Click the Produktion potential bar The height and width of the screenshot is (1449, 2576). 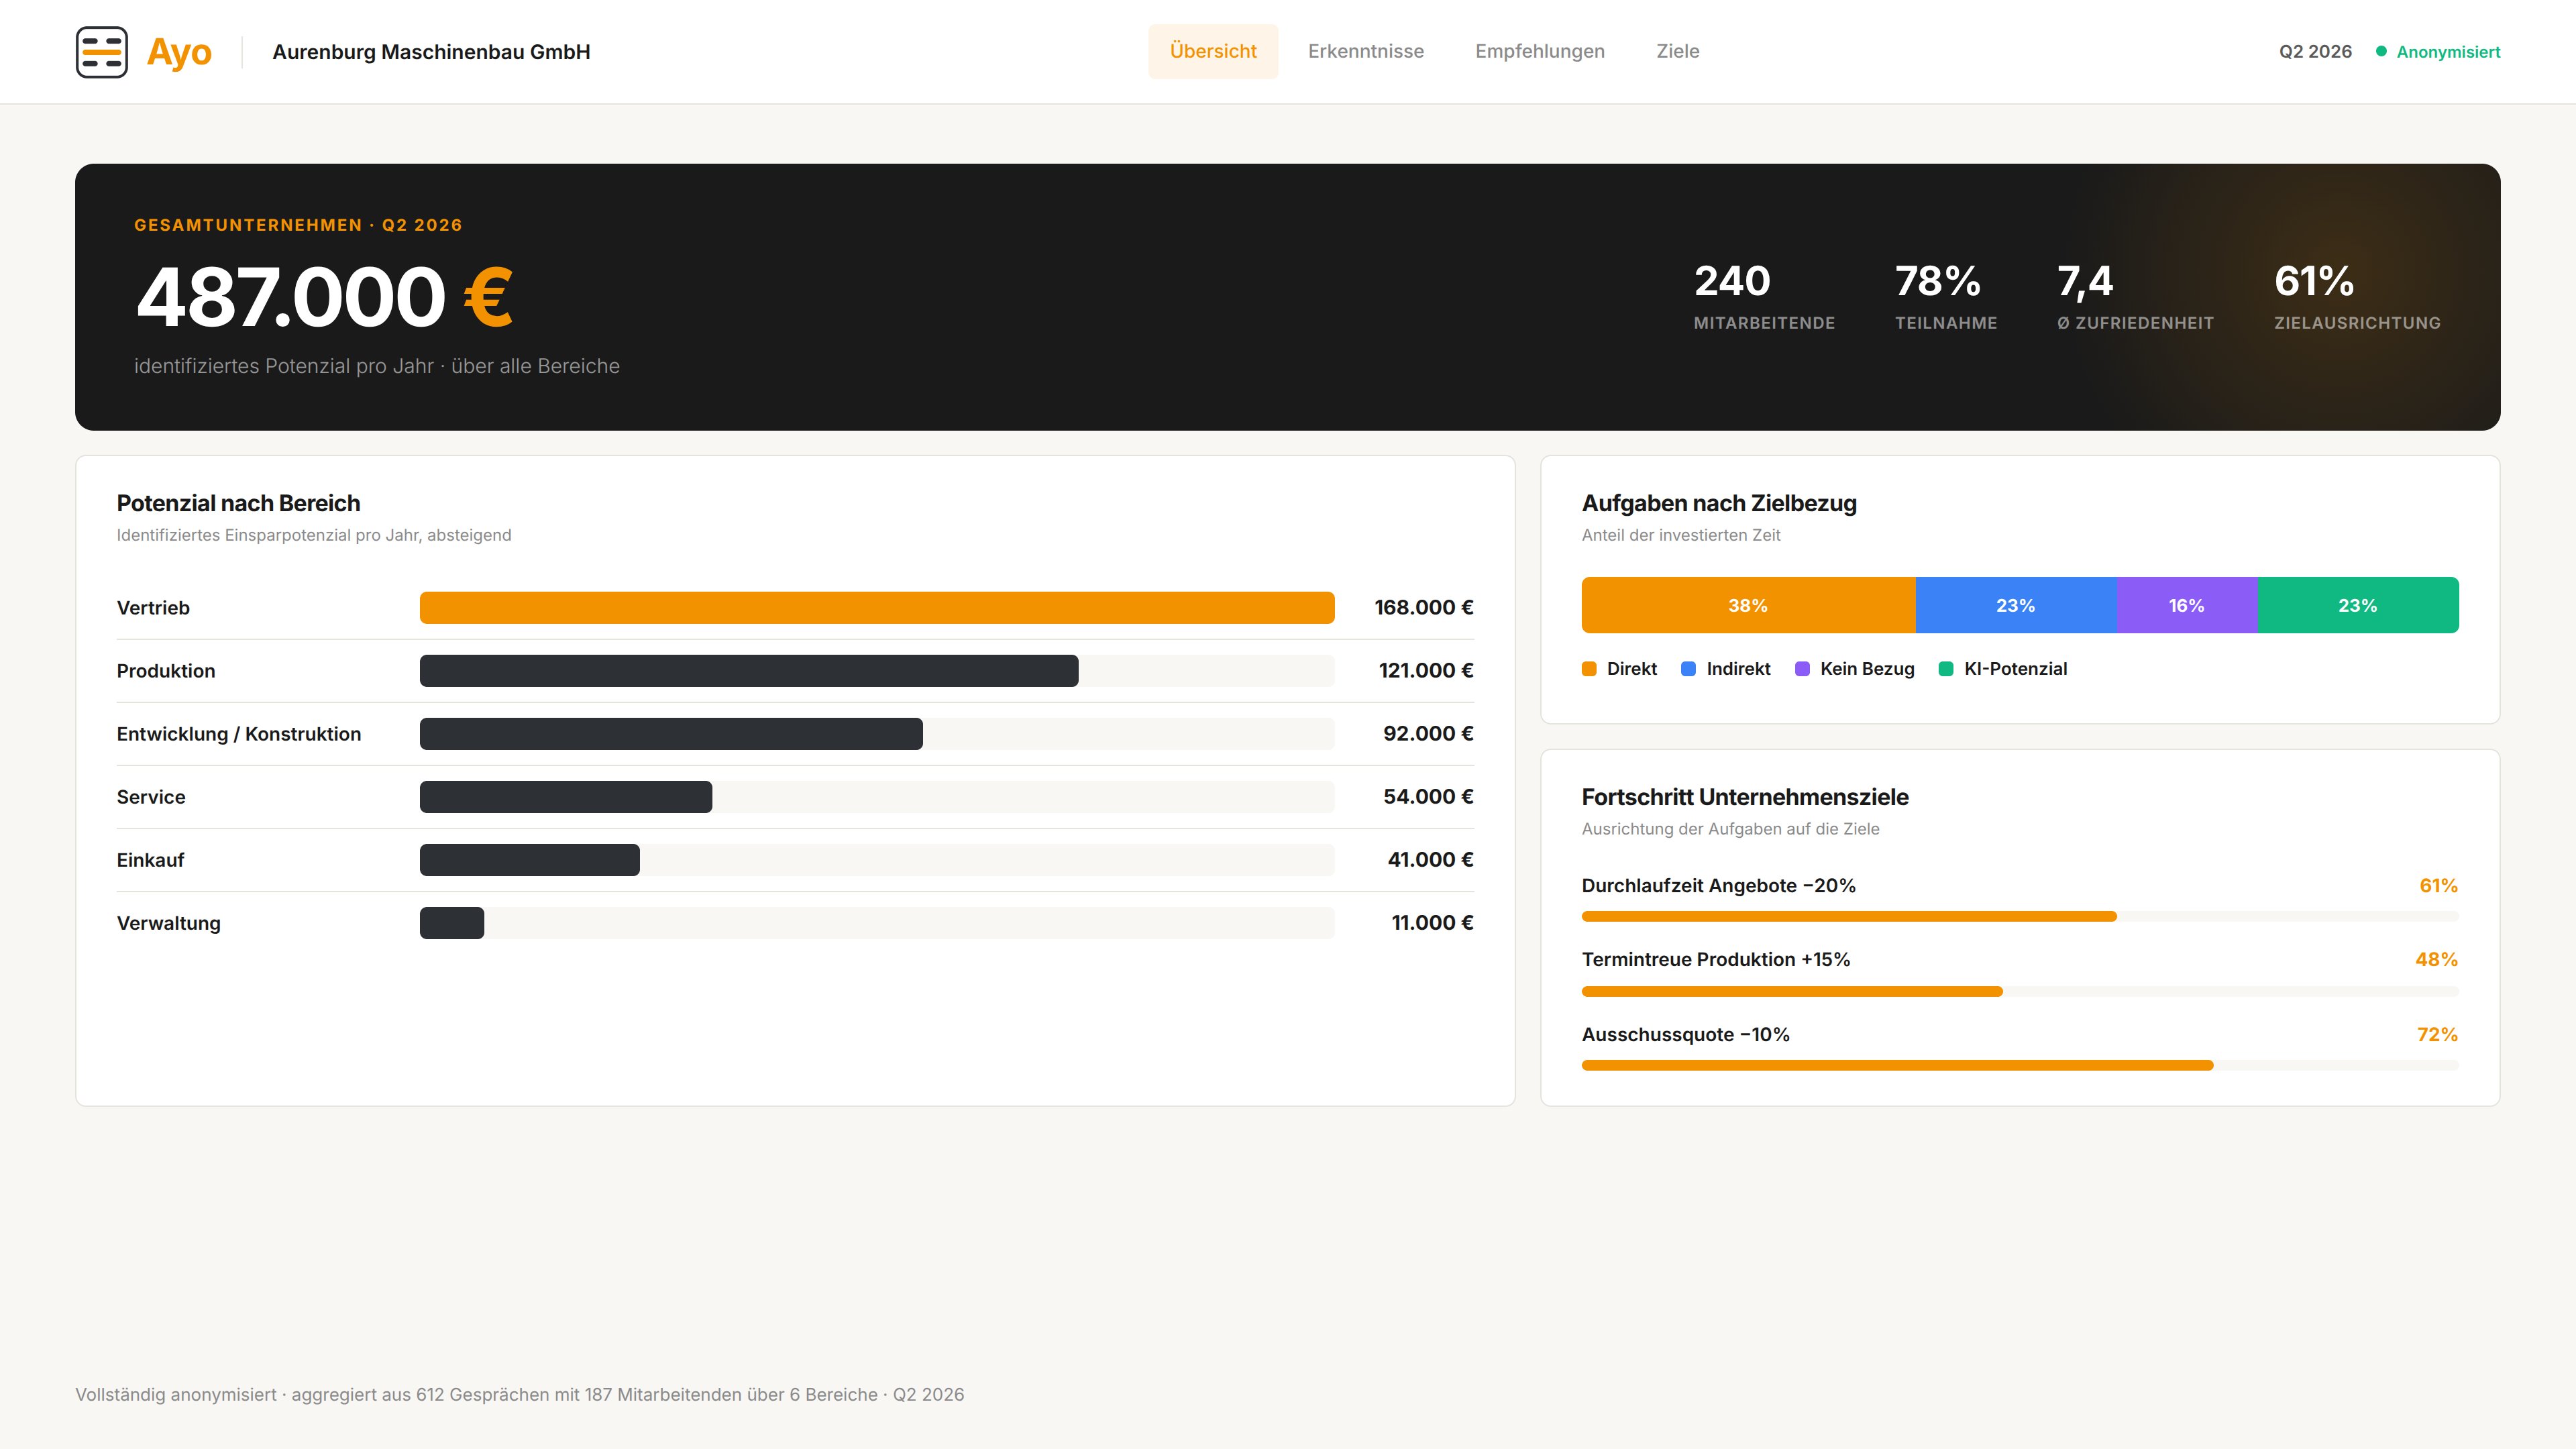pos(749,671)
